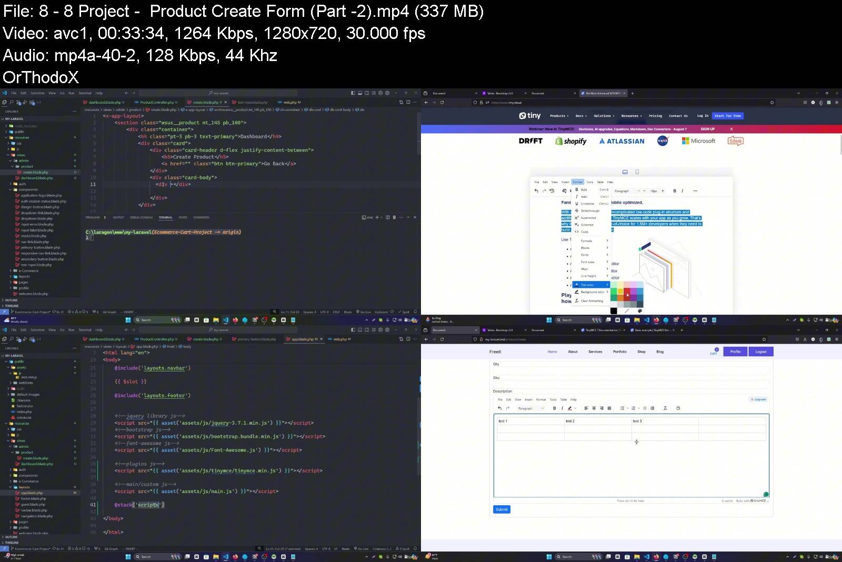Choose Strikethrough from Format menu
This screenshot has height=562, width=842.
tap(591, 210)
